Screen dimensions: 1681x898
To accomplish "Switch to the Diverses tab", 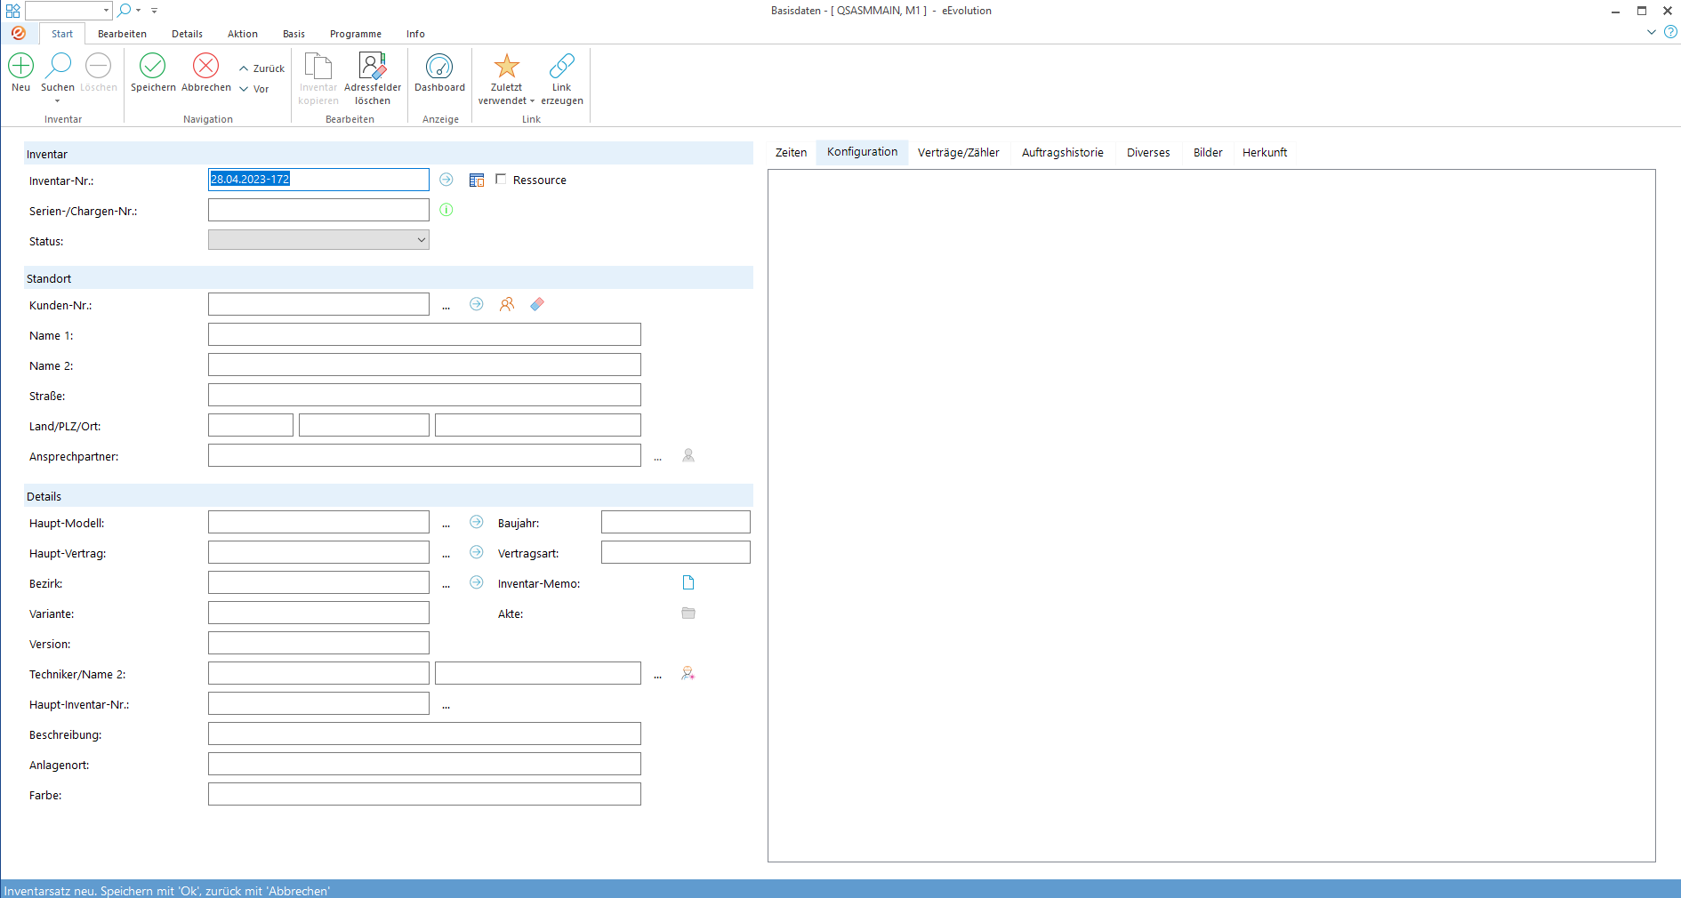I will tap(1148, 152).
